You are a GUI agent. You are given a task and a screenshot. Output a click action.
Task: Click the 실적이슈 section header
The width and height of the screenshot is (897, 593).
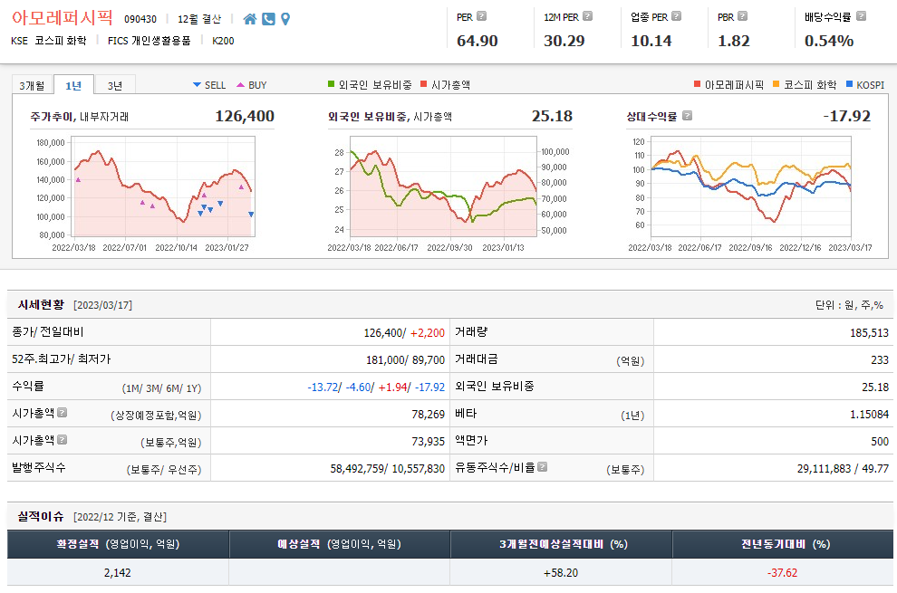coord(41,516)
